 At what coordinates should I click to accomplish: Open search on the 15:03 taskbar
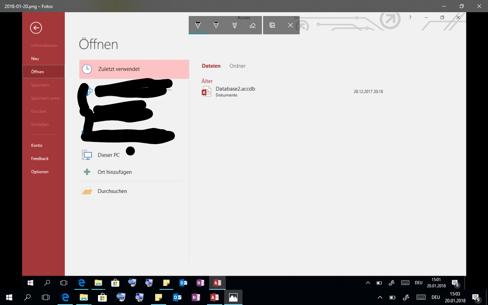click(27, 297)
